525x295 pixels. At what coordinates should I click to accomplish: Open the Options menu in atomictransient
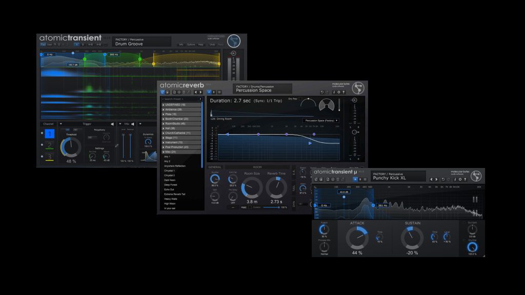191,45
